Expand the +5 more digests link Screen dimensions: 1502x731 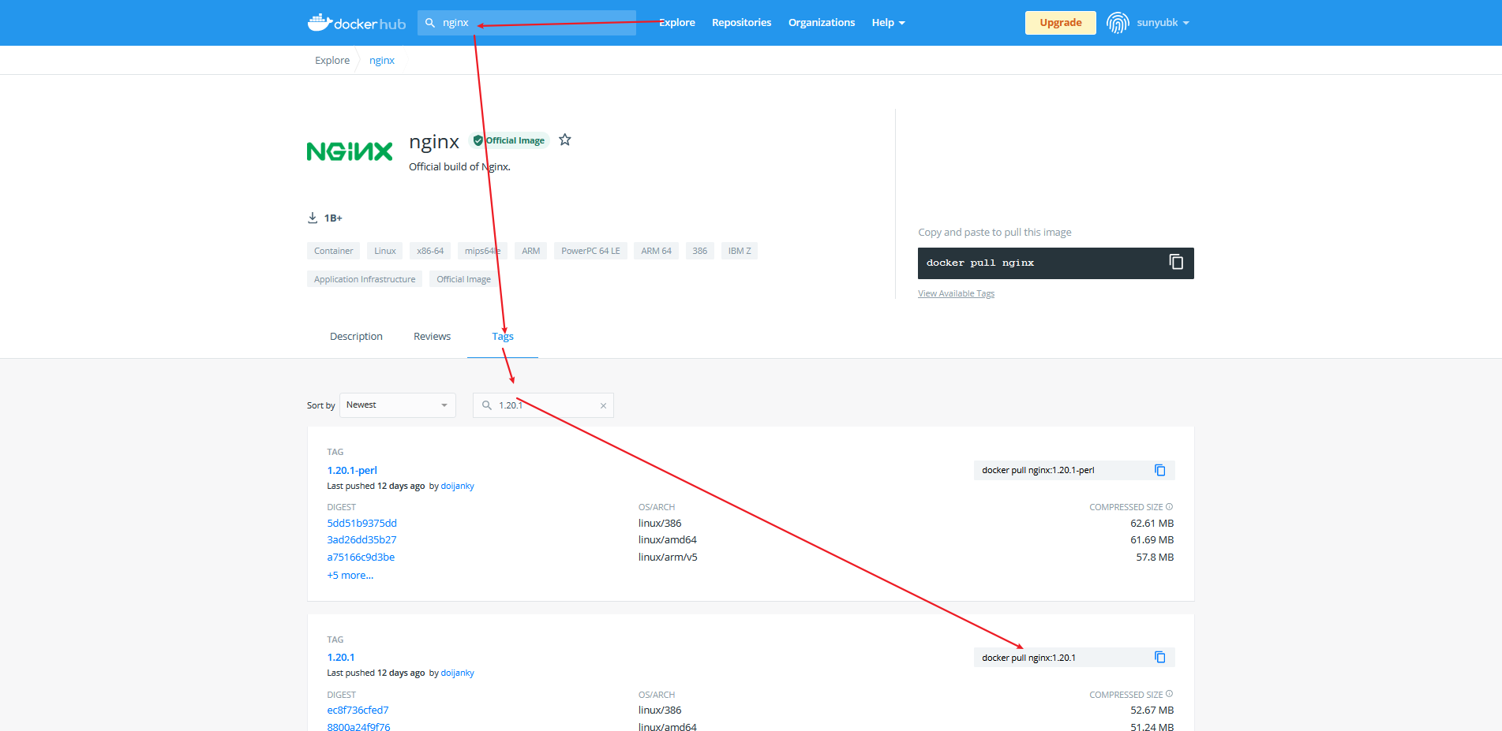pyautogui.click(x=350, y=576)
